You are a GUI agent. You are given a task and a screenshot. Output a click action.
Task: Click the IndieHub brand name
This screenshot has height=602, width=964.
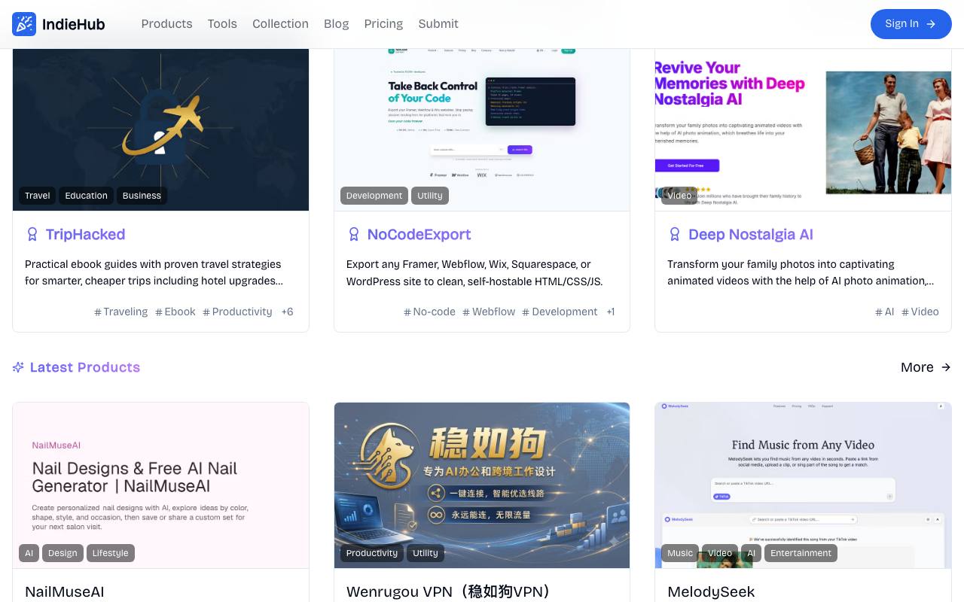click(74, 24)
